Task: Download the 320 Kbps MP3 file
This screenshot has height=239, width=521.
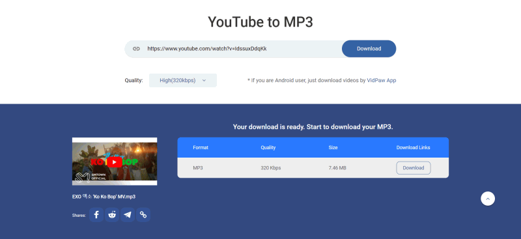Action: click(414, 168)
